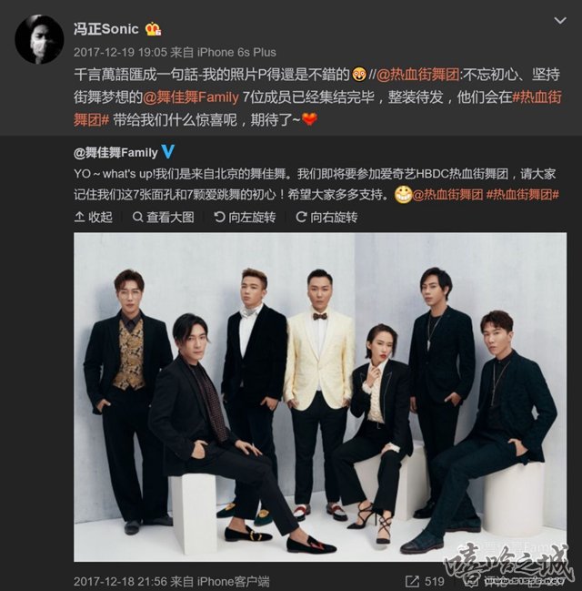The height and width of the screenshot is (591, 582).
Task: Rotate image right with 向右旋转
Action: coord(326,217)
